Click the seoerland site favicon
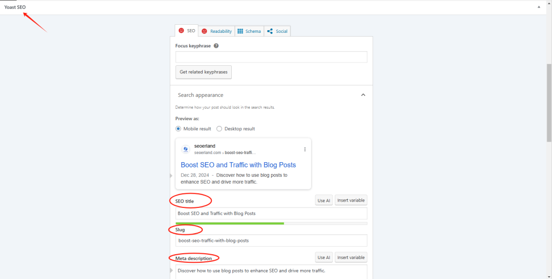 pos(185,149)
